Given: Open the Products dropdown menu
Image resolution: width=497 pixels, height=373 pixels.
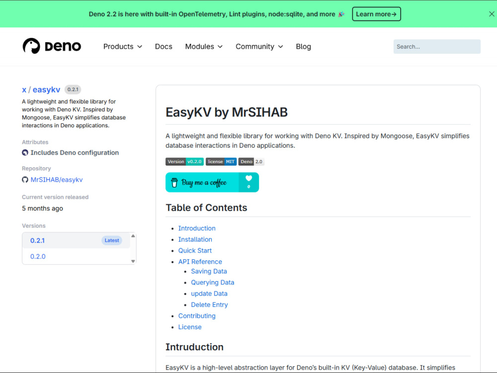Looking at the screenshot, I should [x=122, y=47].
